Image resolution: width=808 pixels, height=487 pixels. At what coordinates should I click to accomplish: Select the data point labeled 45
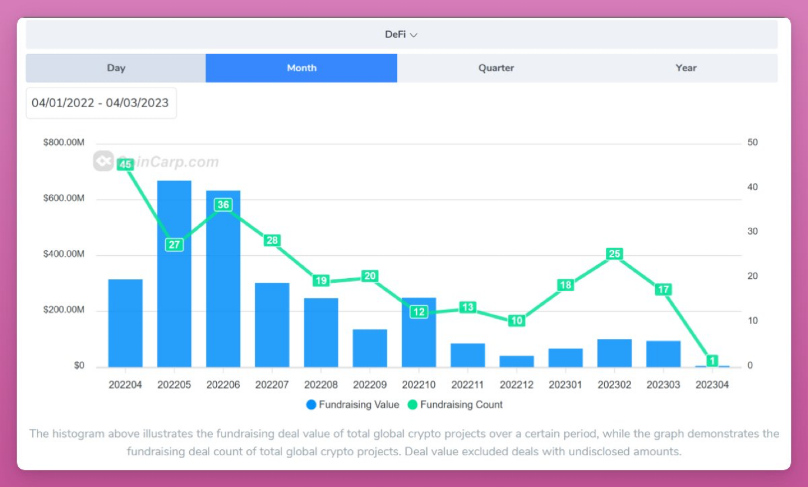tap(125, 165)
